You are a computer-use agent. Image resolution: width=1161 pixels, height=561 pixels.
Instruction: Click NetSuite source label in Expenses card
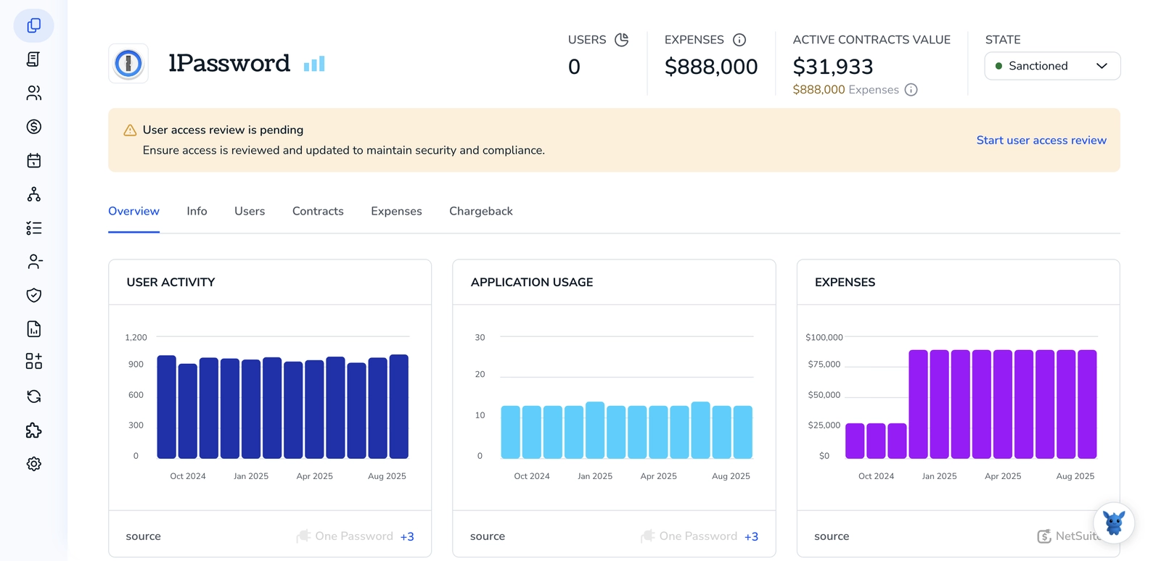pos(1079,536)
